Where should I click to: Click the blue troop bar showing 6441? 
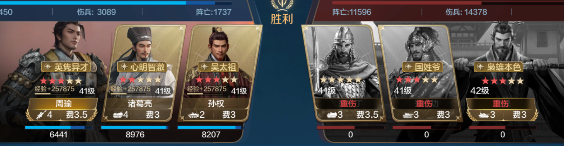click(x=59, y=127)
